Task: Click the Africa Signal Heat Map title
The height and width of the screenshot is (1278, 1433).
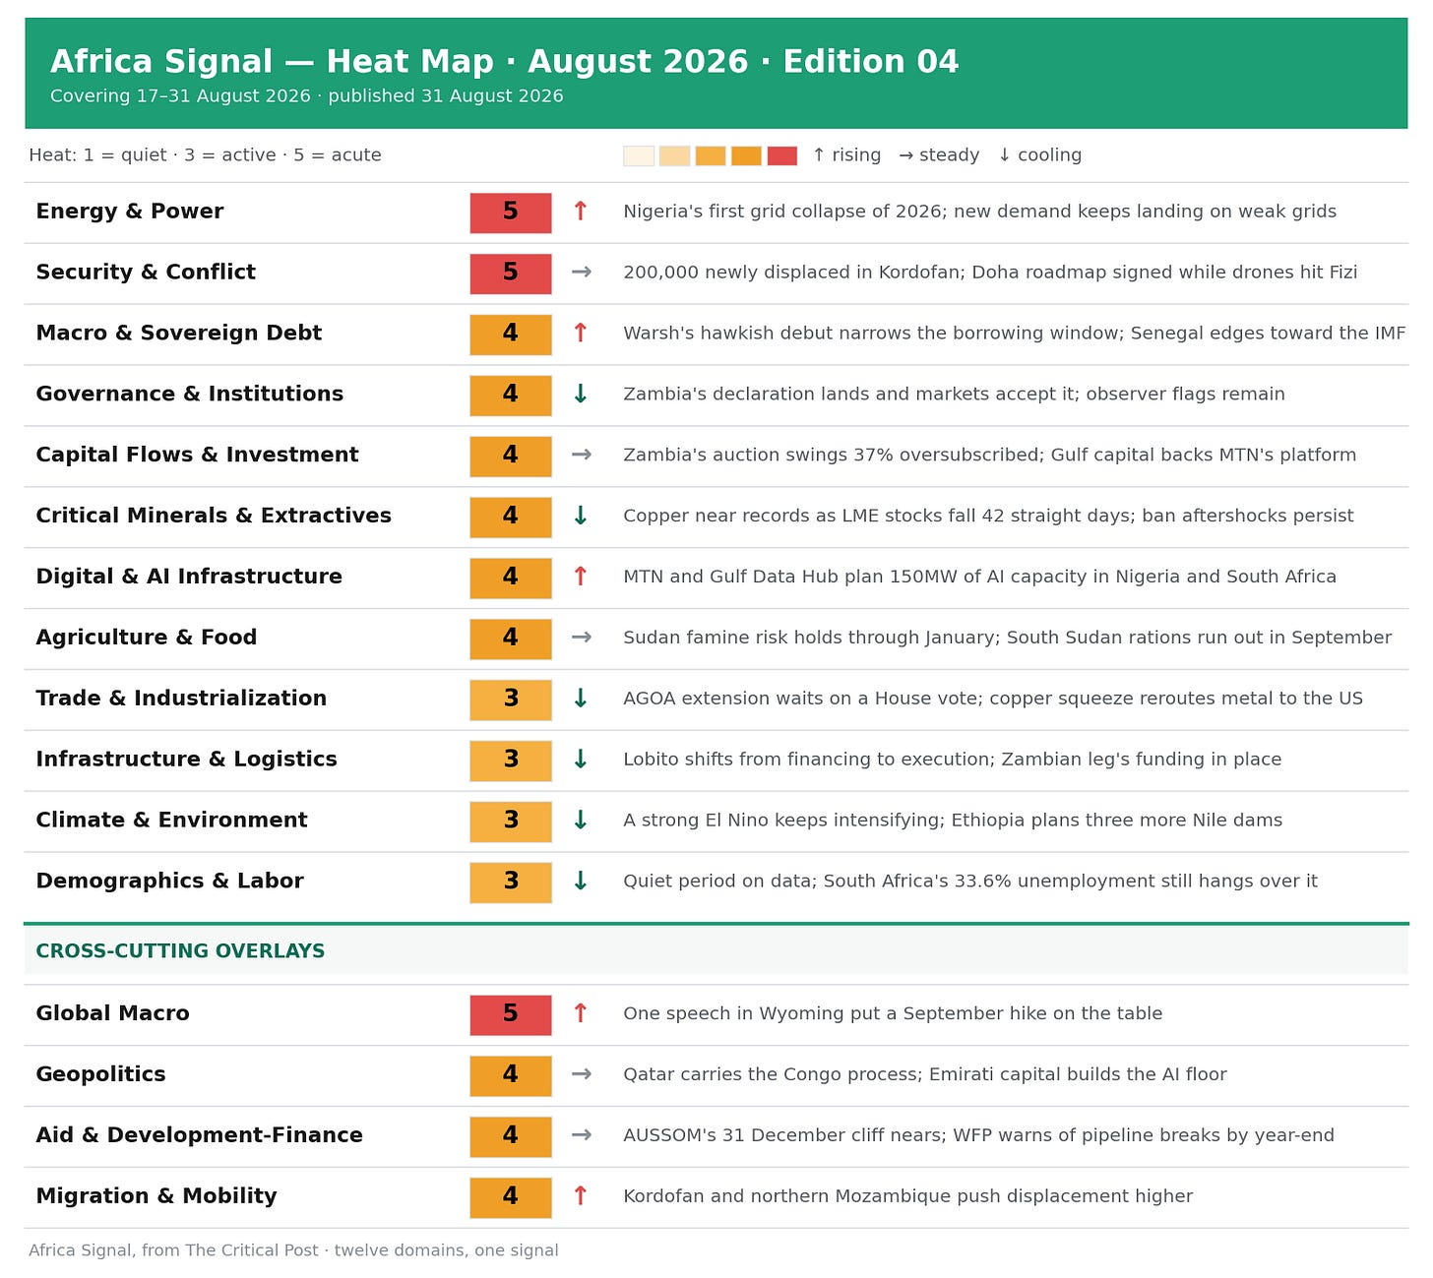Action: pos(504,62)
